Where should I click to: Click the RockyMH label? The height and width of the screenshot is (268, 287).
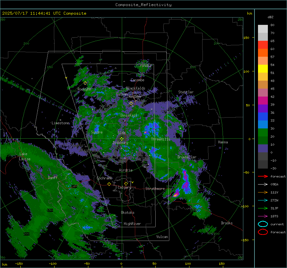click(x=84, y=89)
